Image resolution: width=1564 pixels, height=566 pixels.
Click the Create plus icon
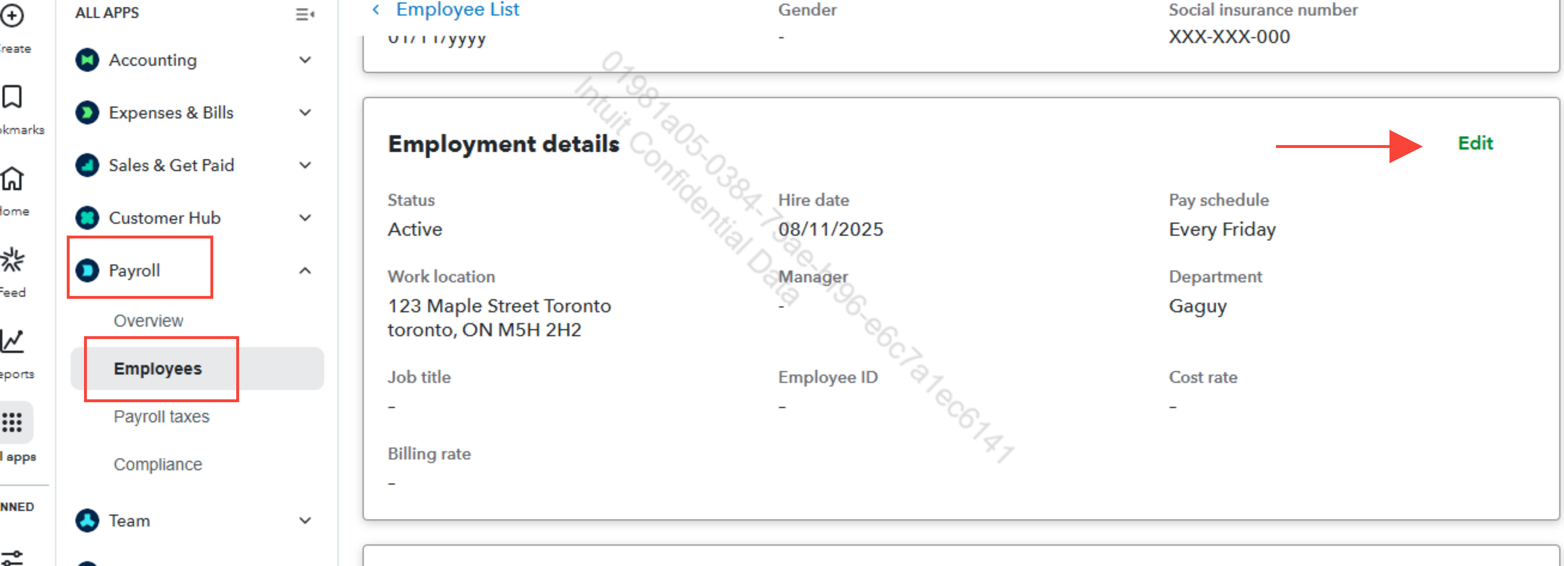pos(11,15)
